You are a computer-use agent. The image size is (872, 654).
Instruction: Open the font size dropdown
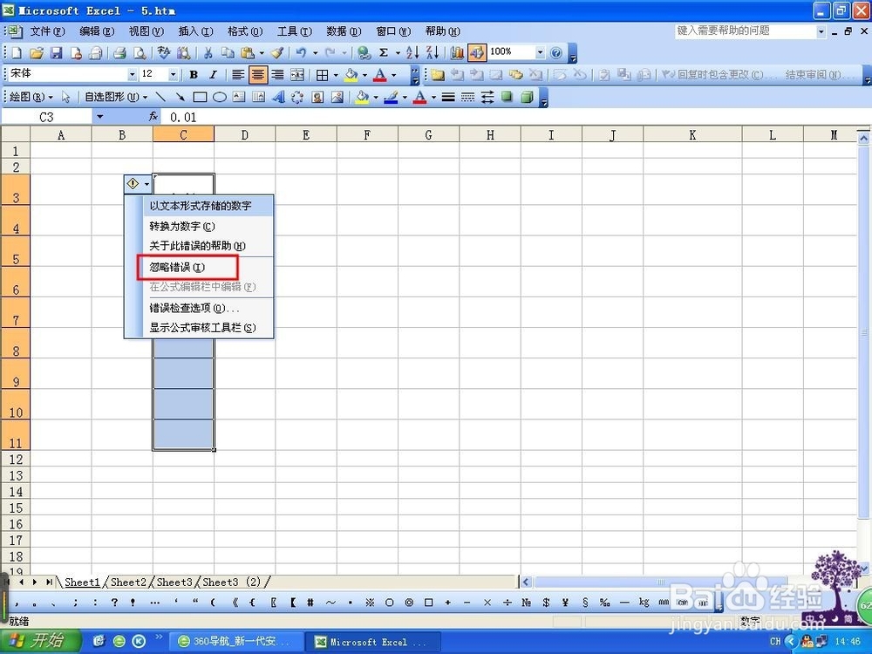(173, 74)
